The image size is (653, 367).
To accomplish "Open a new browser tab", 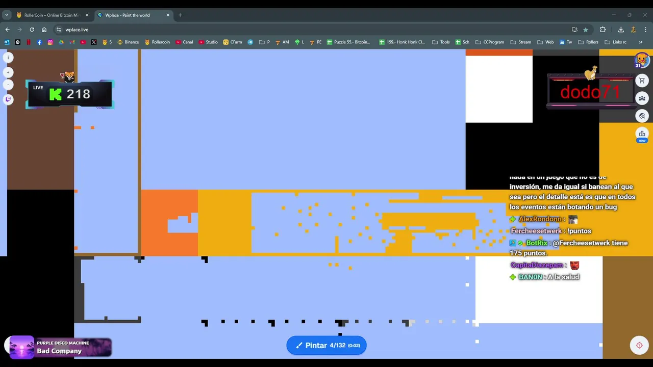I will pyautogui.click(x=180, y=15).
